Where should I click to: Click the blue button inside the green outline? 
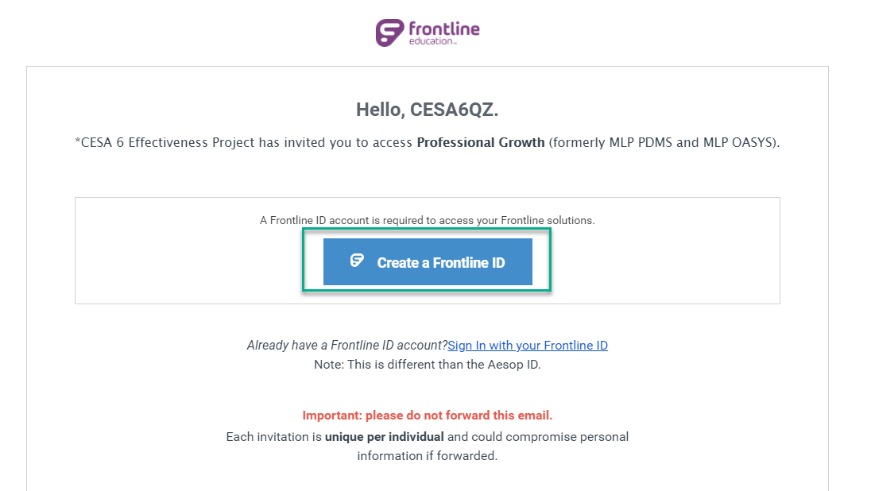pos(428,261)
